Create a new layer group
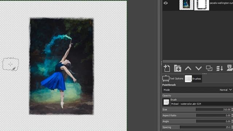233x131 pixels. (178, 68)
